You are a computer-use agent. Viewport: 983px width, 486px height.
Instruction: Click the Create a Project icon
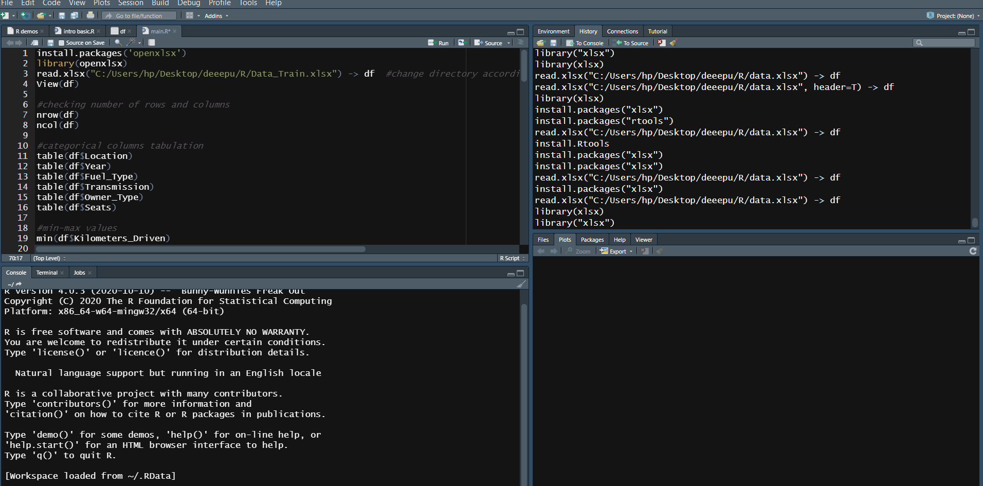25,15
